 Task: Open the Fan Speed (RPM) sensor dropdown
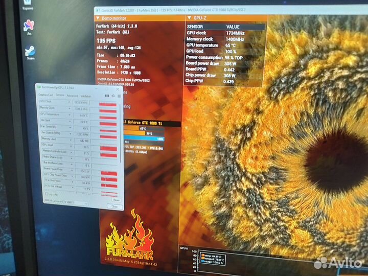tap(71, 133)
